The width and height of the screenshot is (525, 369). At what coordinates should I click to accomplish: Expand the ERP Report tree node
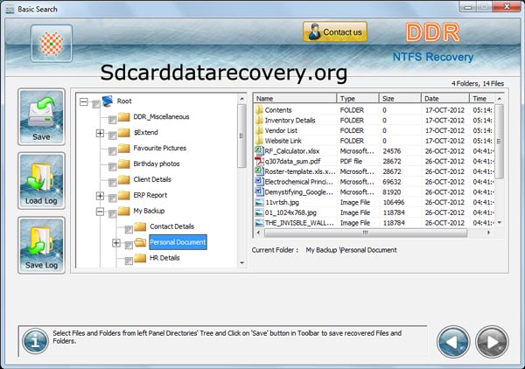pyautogui.click(x=100, y=195)
